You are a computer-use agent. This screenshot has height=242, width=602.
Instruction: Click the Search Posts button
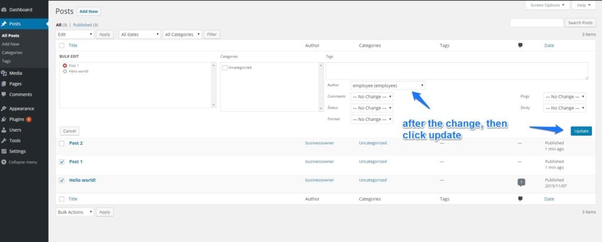point(580,23)
